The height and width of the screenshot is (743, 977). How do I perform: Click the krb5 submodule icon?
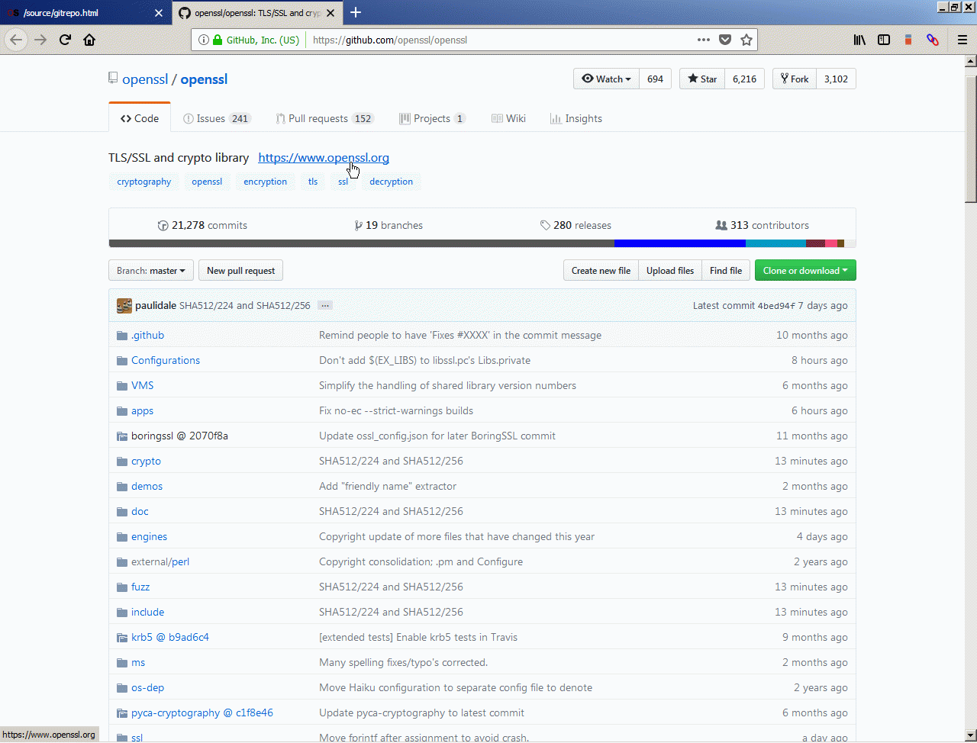[x=122, y=638]
